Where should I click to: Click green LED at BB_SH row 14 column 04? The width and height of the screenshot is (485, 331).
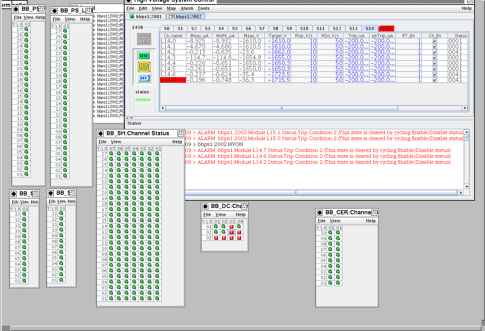point(134,226)
